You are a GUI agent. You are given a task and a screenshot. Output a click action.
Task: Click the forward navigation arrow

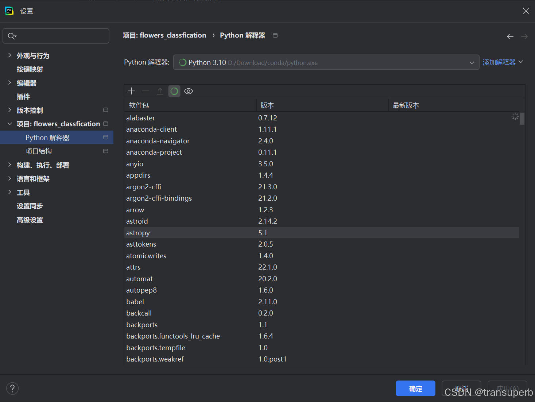524,36
